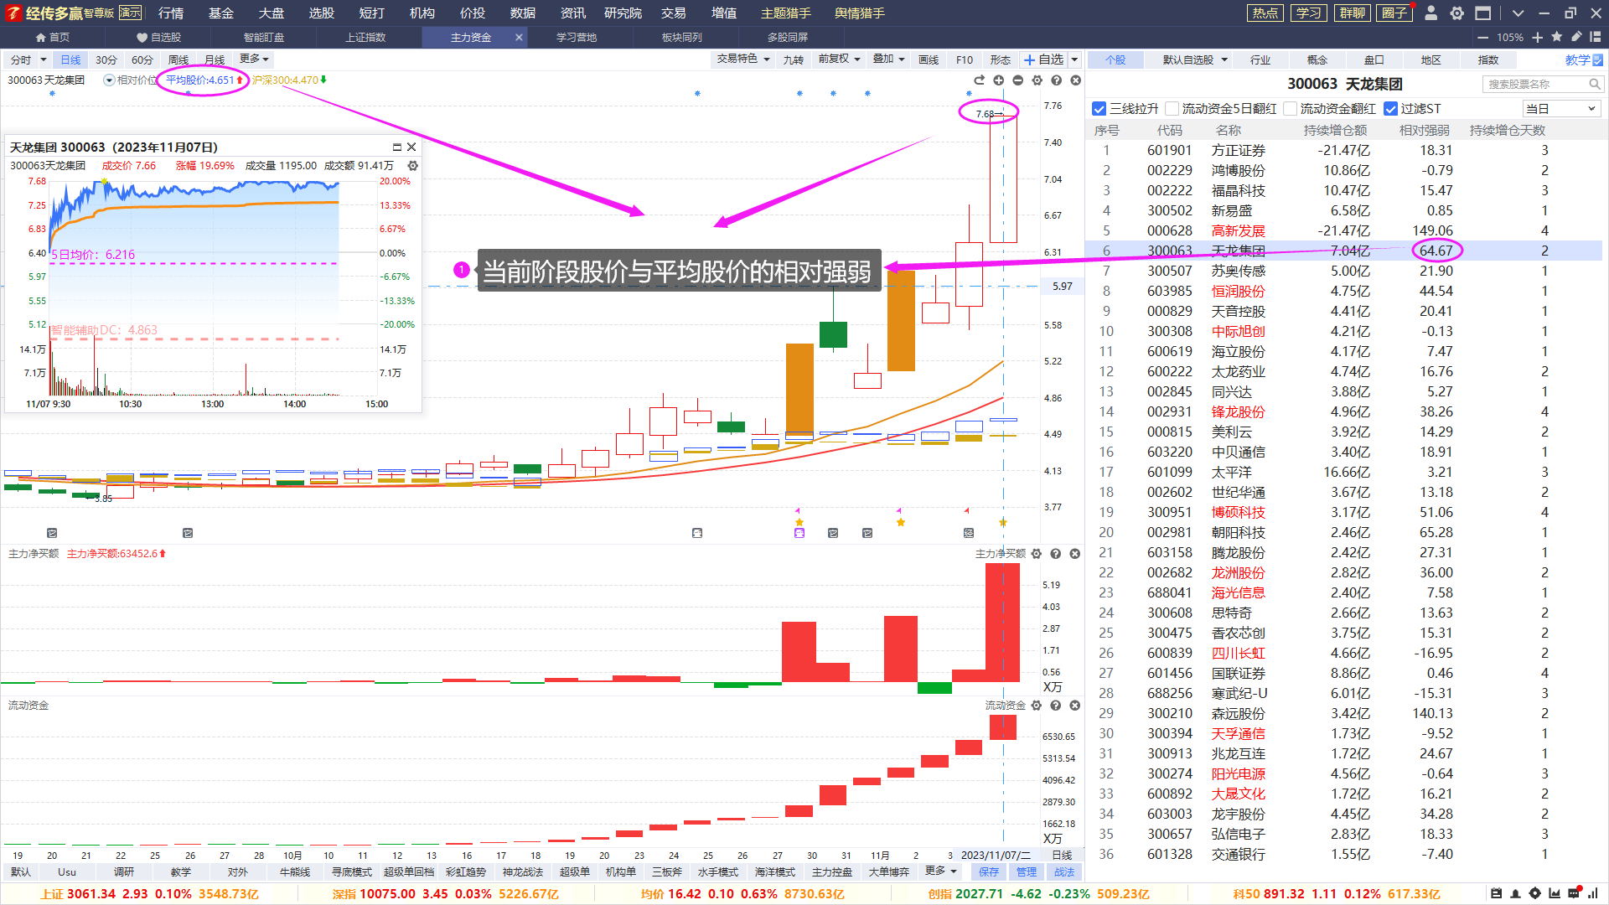Click the window layout icon in title bar

tap(1483, 13)
